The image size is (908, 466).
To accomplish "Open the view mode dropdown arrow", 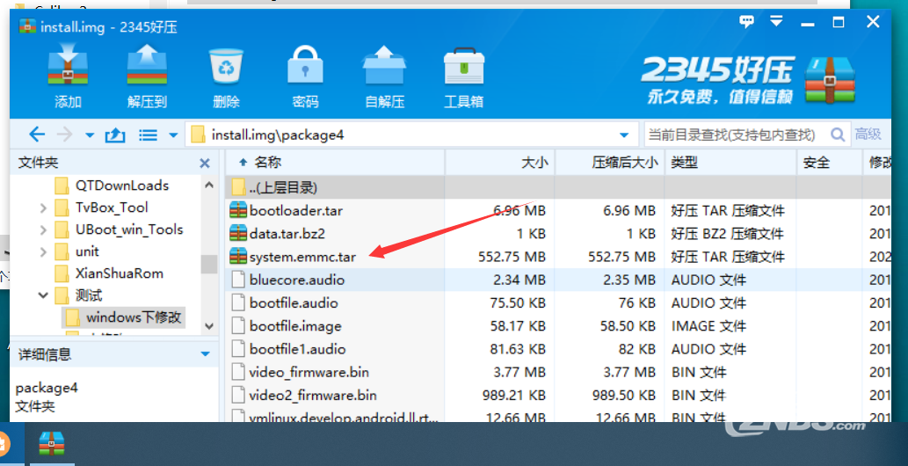I will 172,135.
